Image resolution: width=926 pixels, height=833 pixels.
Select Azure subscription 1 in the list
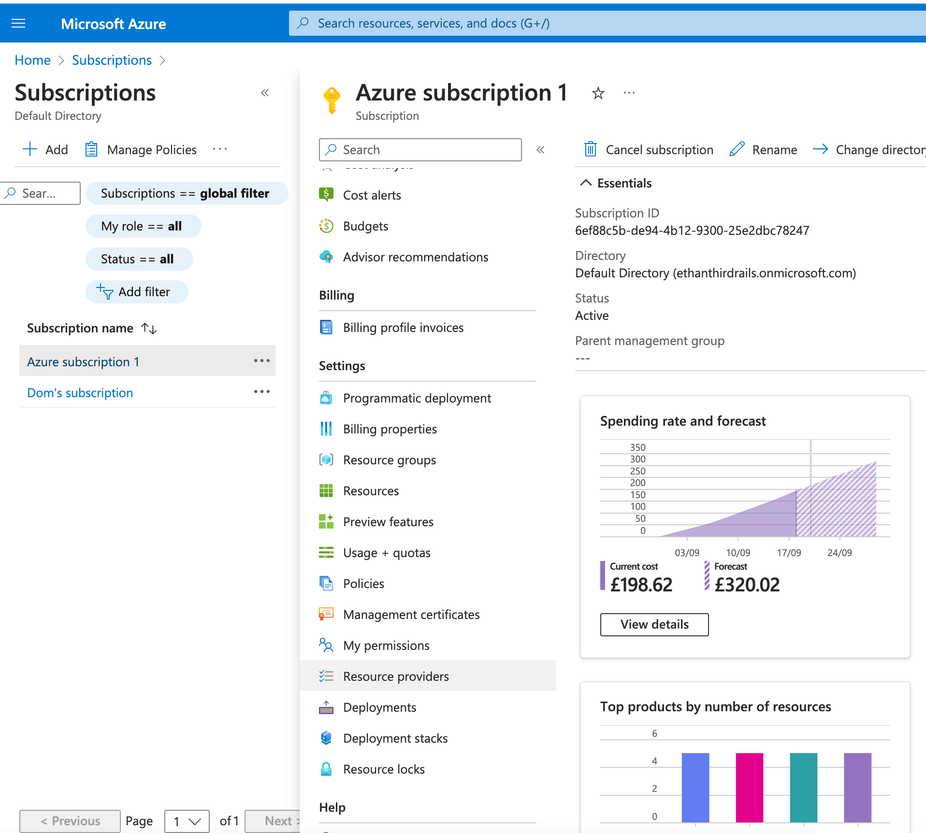[83, 361]
